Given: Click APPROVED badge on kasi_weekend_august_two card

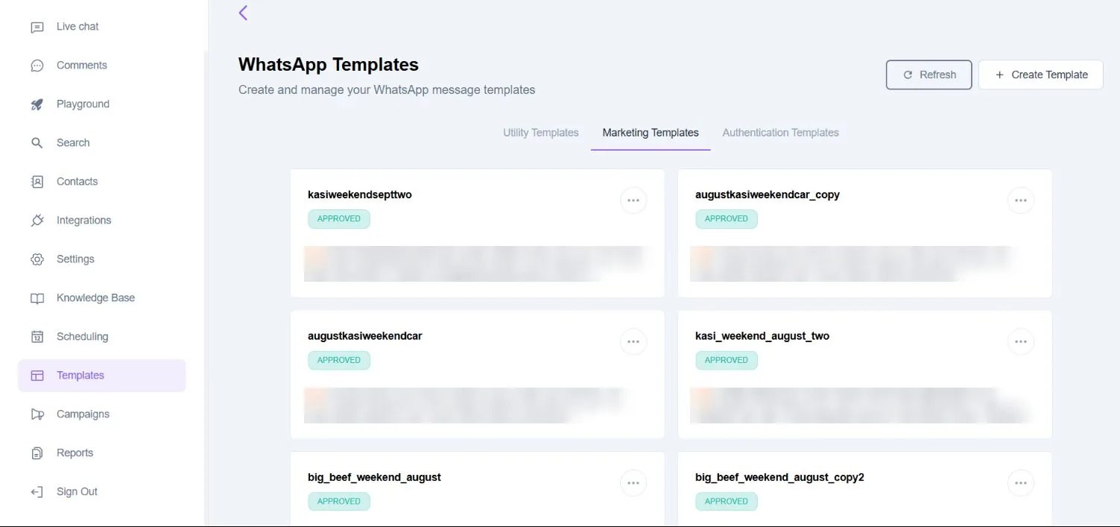Looking at the screenshot, I should 727,360.
